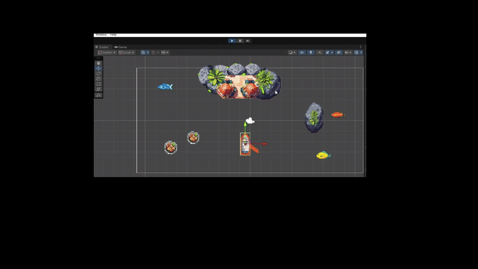This screenshot has width=478, height=269.
Task: Select the left round barrel object
Action: point(170,147)
